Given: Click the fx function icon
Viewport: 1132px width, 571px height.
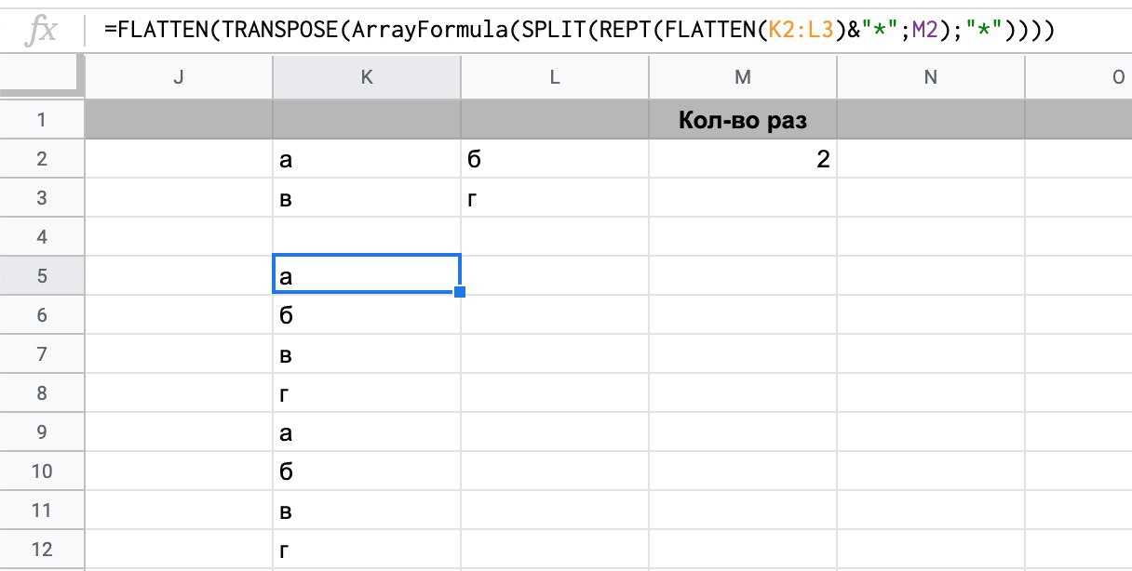Looking at the screenshot, I should tap(42, 31).
